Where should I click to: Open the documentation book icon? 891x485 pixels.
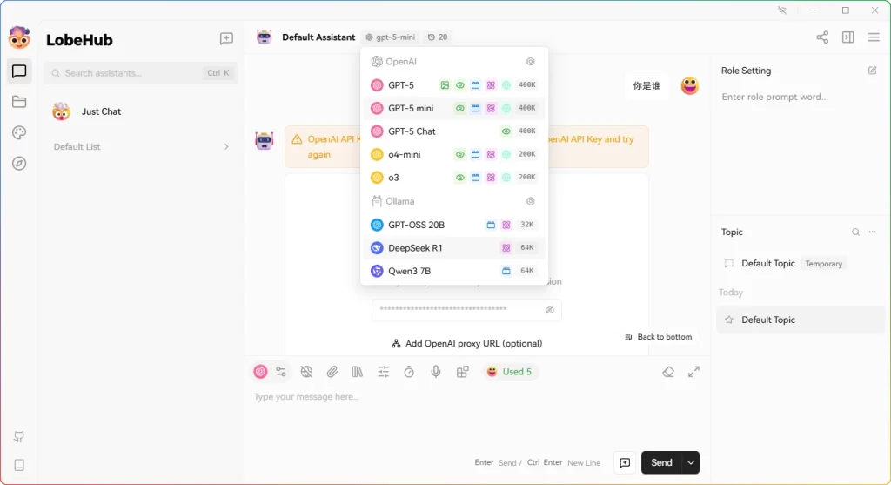point(19,465)
